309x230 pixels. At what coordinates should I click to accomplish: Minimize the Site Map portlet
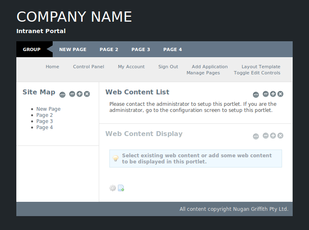tap(72, 94)
